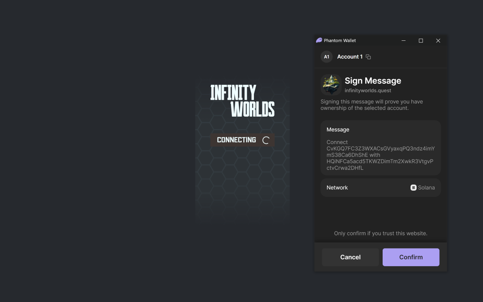The image size is (483, 302).
Task: Click the Solana network icon
Action: 414,188
